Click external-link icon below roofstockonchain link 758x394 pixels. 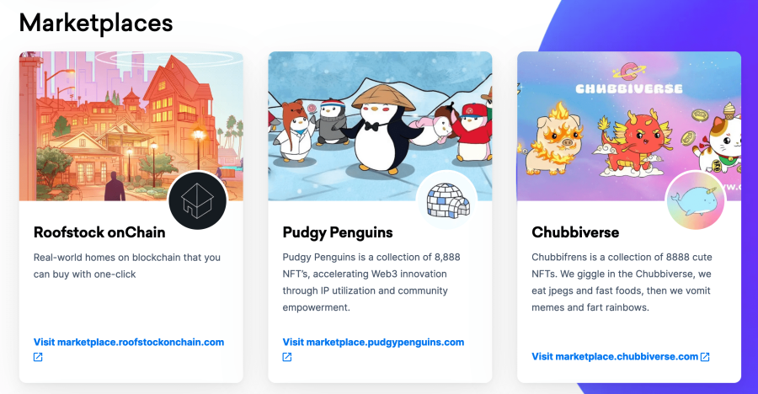38,357
